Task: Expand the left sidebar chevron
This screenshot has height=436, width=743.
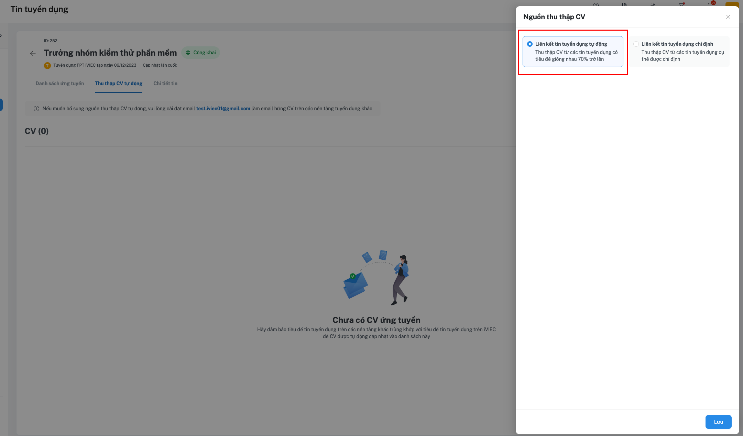Action: tap(1, 36)
